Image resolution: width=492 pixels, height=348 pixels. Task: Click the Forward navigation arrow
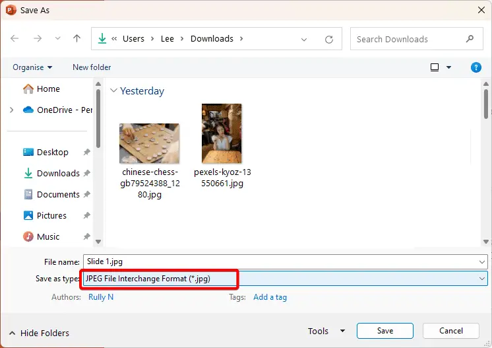click(38, 39)
